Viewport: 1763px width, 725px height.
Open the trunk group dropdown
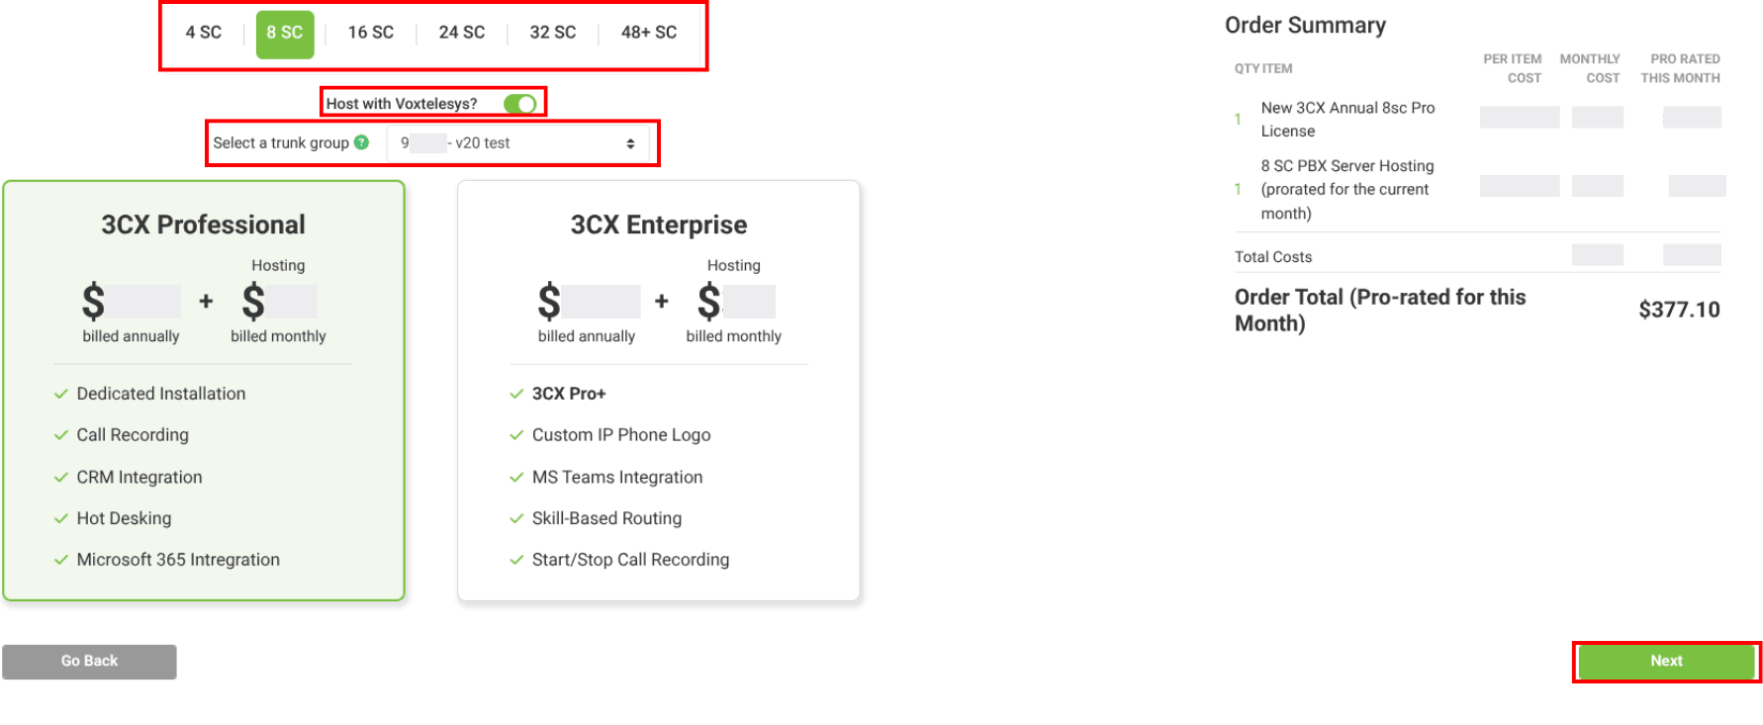pos(517,143)
